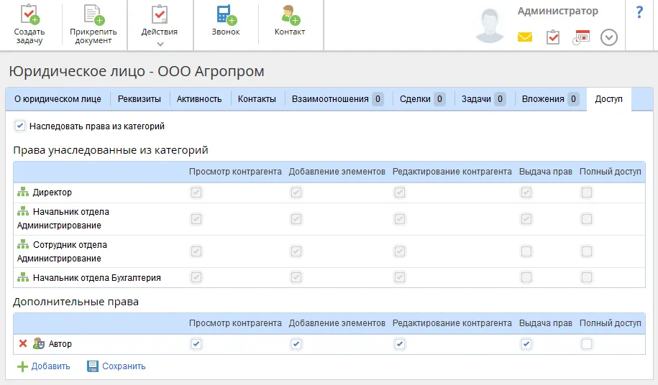Open the yellow mail envelope icon
The image size is (658, 385).
pos(524,37)
